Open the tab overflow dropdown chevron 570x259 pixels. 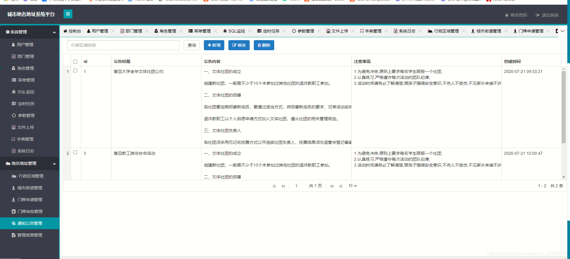[x=563, y=31]
